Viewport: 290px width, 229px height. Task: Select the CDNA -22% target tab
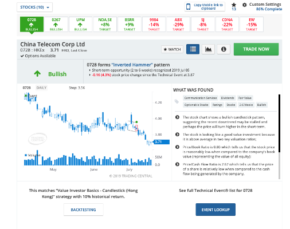point(228,24)
